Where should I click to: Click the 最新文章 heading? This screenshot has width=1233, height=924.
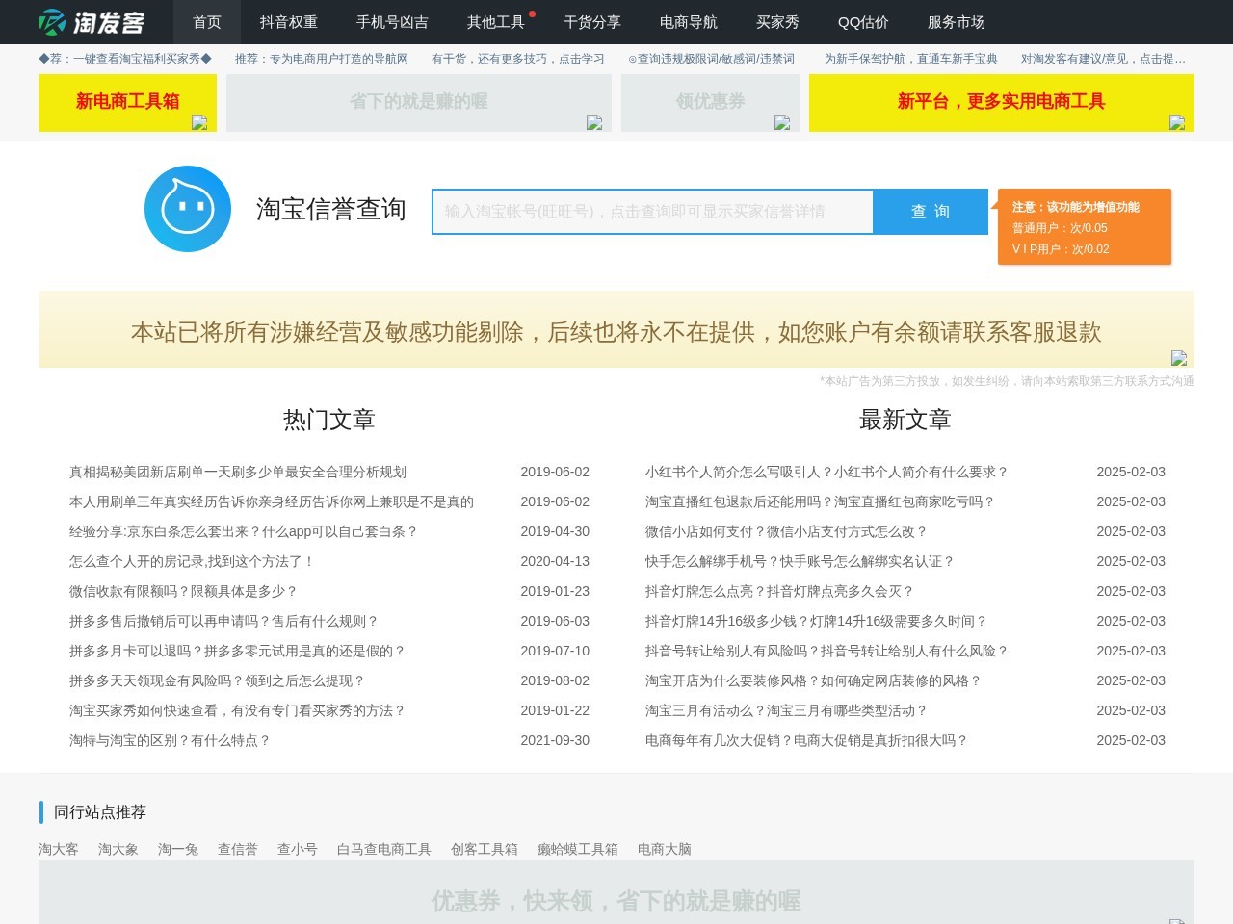[x=905, y=420]
